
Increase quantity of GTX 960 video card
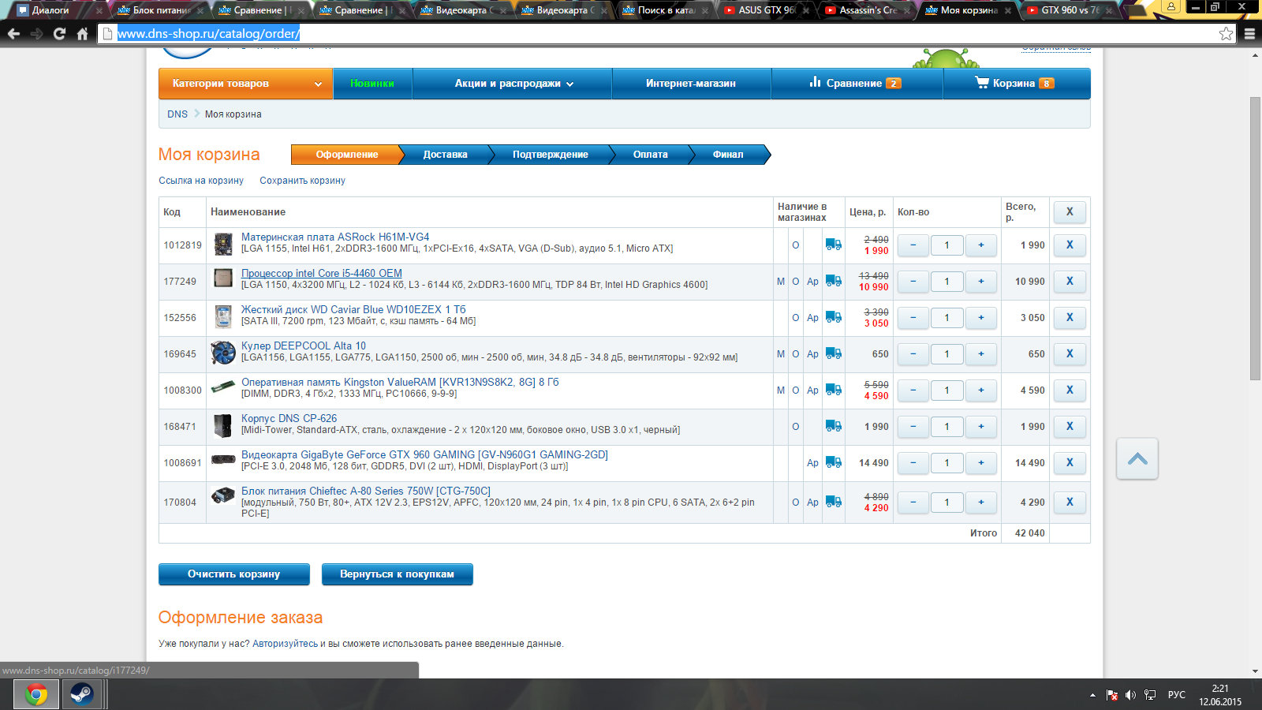pos(981,462)
